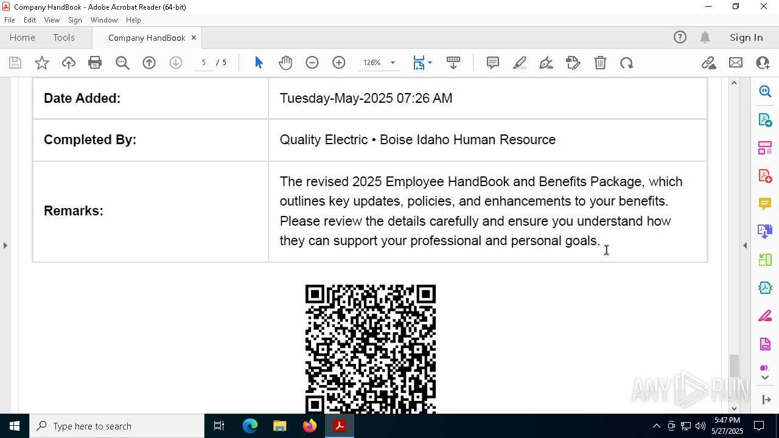The width and height of the screenshot is (779, 438).
Task: Click the vertical scrollbar down arrow
Action: point(734,409)
